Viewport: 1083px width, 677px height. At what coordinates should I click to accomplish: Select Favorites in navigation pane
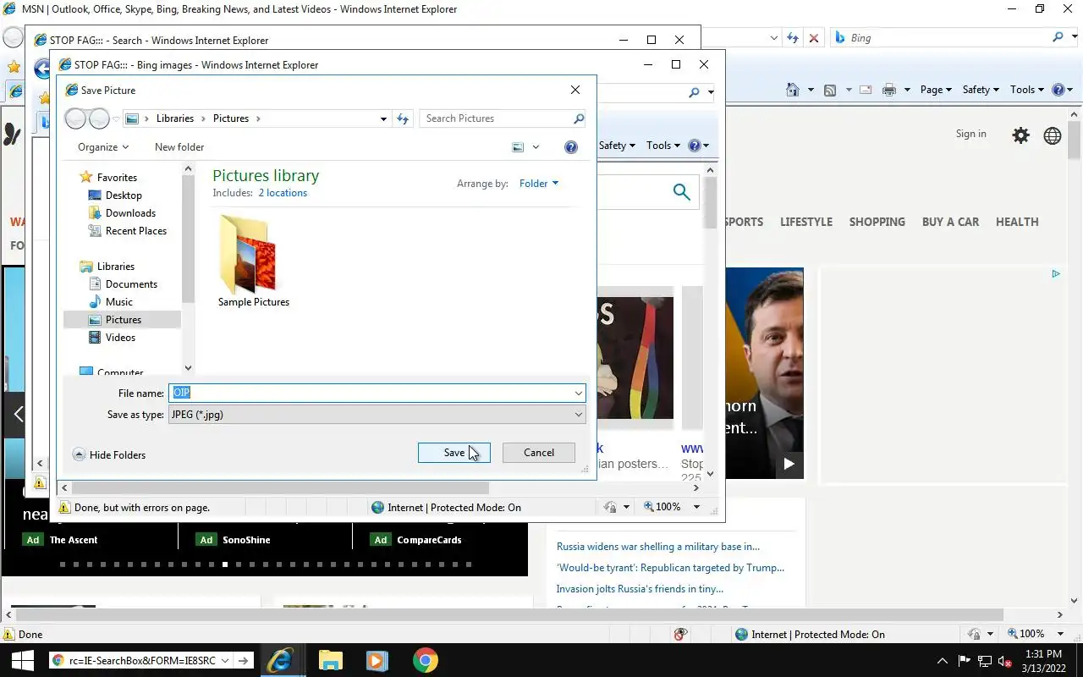[117, 178]
